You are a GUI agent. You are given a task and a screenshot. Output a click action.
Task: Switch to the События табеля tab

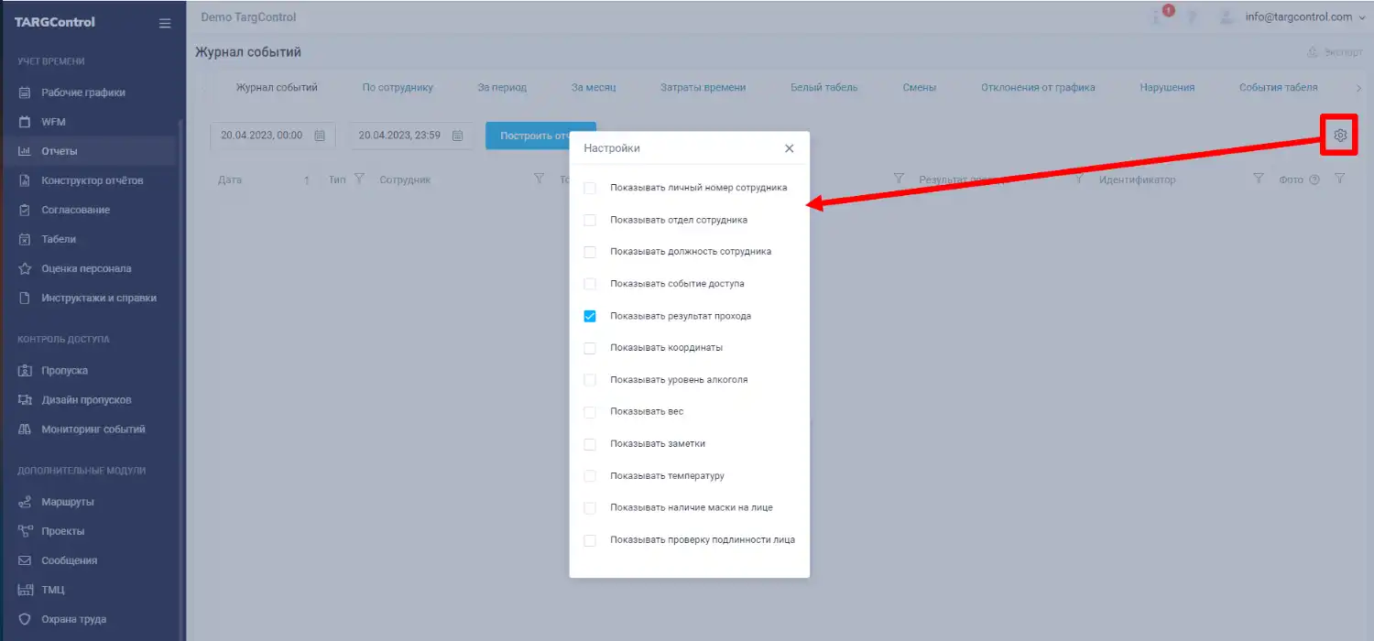coord(1279,88)
